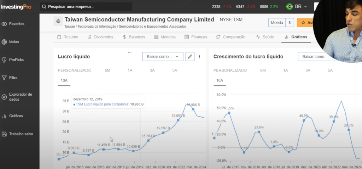Click the NYSE:TSM ticker text
362x169 pixels.
pos(231,20)
